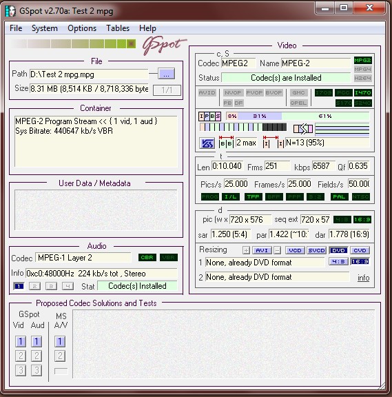Toggle resizing 4:3 aspect button
The width and height of the screenshot is (392, 397).
[x=338, y=261]
